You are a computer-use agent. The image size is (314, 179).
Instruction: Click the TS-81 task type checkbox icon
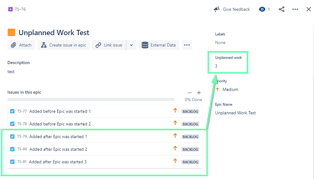(x=12, y=162)
